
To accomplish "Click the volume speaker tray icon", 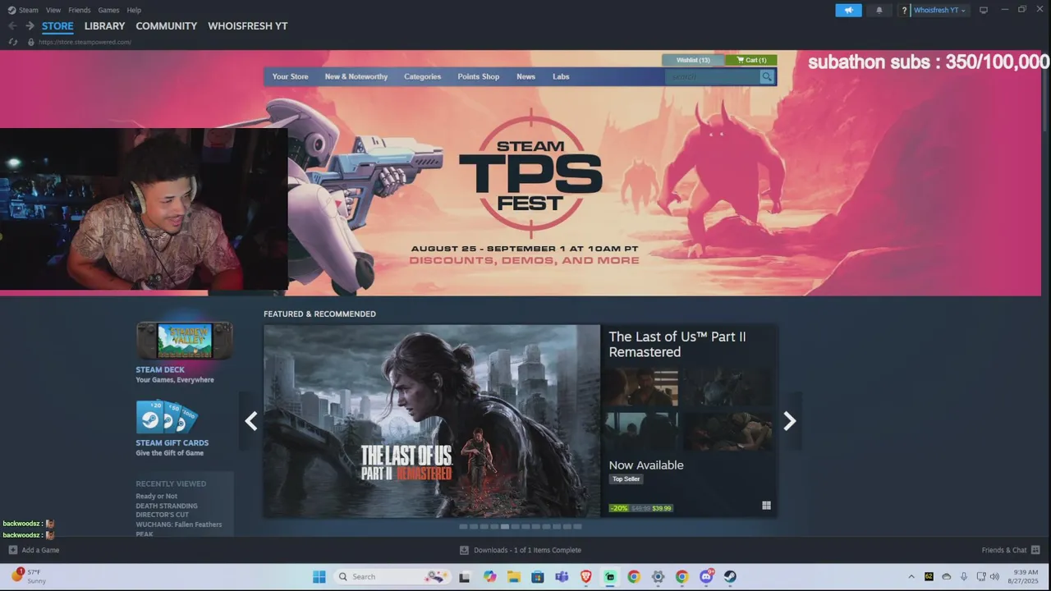I will pos(995,576).
